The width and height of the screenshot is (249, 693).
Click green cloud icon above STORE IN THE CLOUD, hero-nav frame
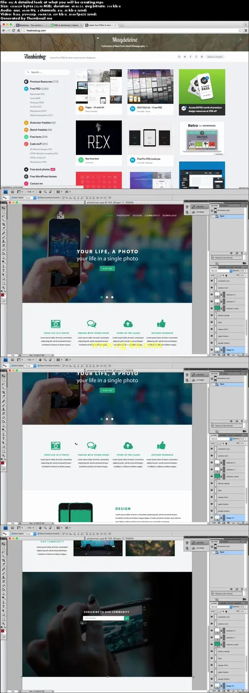128,323
